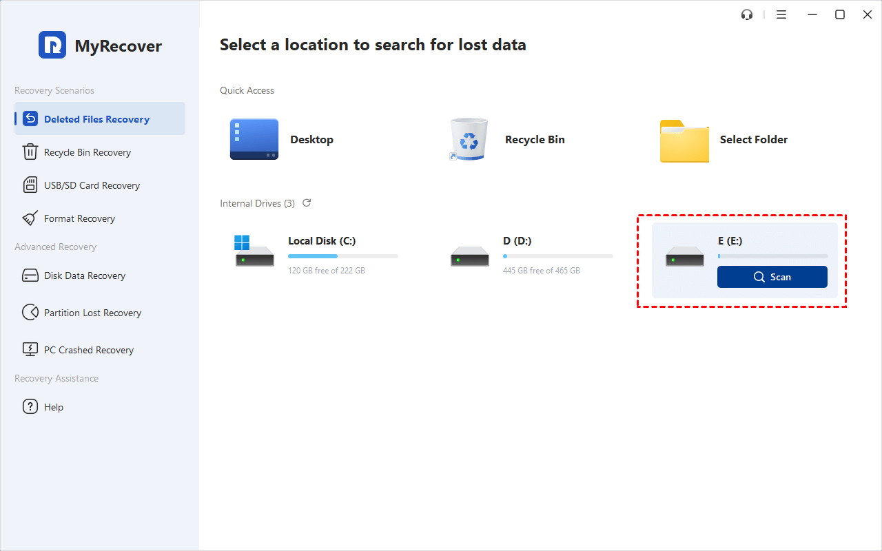Click the 120 GB free of 222 GB text

click(x=327, y=271)
